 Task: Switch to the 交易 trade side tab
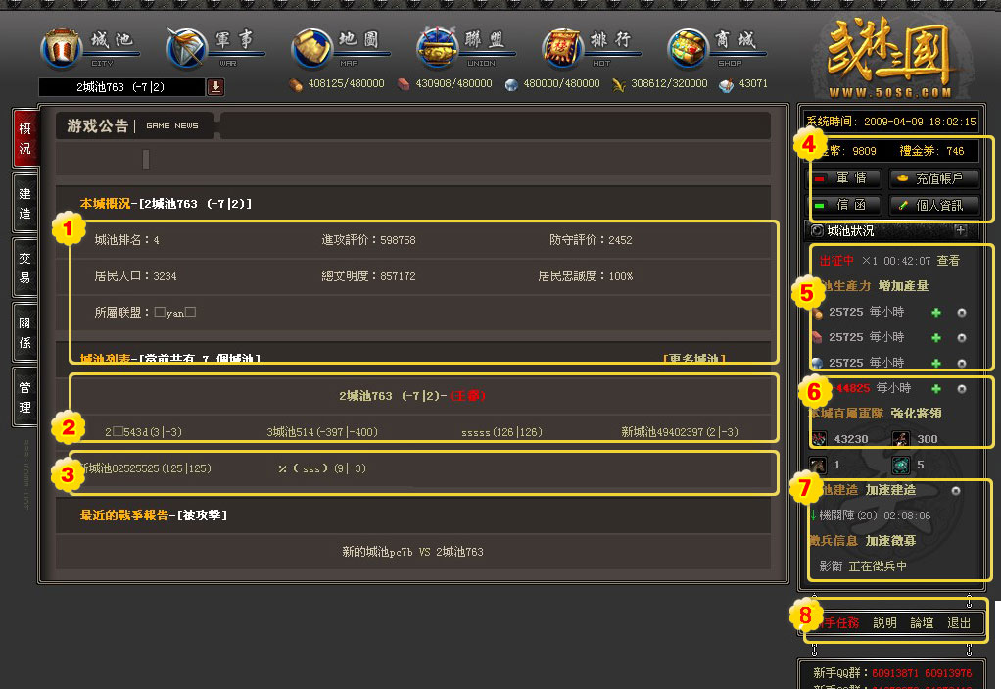[x=24, y=269]
